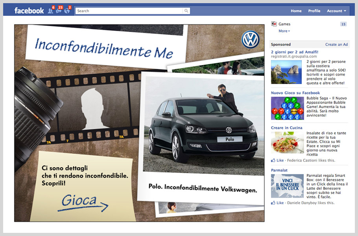Image resolution: width=358 pixels, height=236 pixels.
Task: Expand the More sidebar dropdown
Action: click(284, 31)
